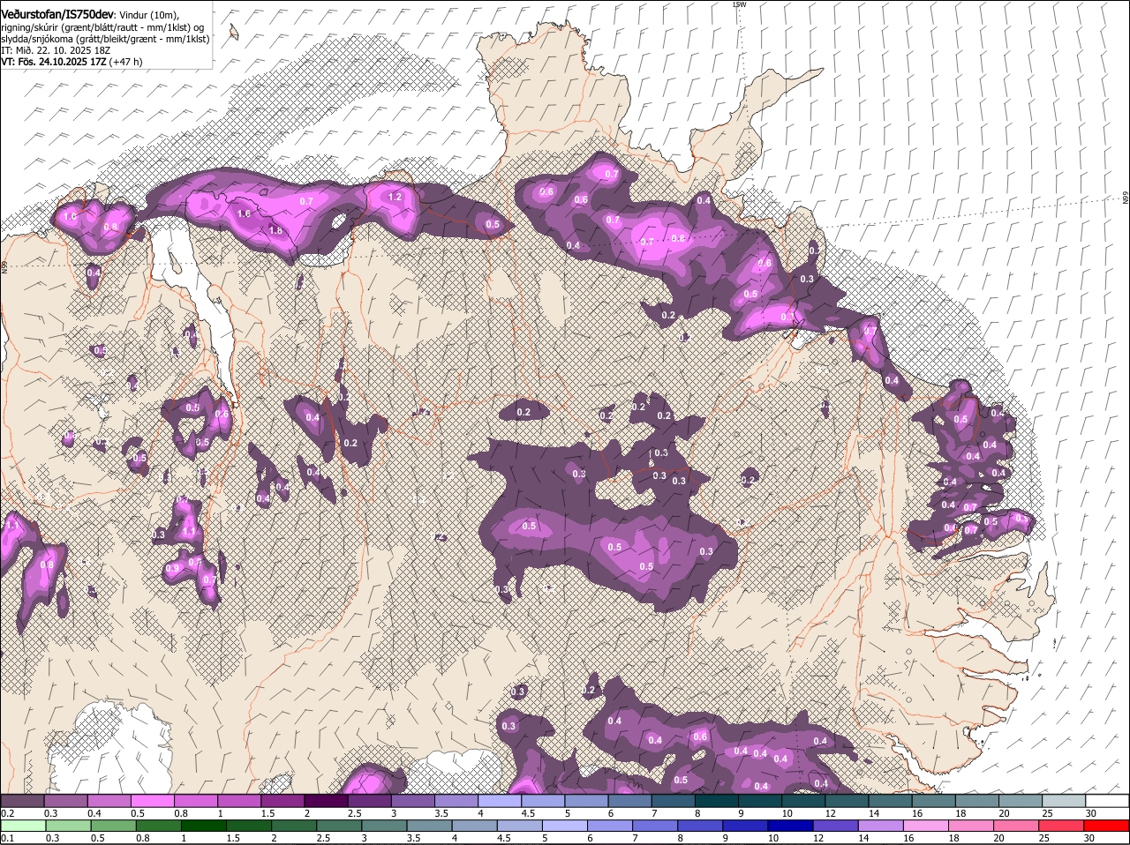Click the 2.5 swatch in the lower legend row
Screen dimensions: 1130x845
coord(339,826)
